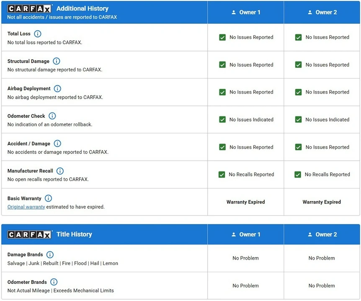
Task: Click 'No open recalls reported to CARFAX.' text
Action: click(x=48, y=179)
